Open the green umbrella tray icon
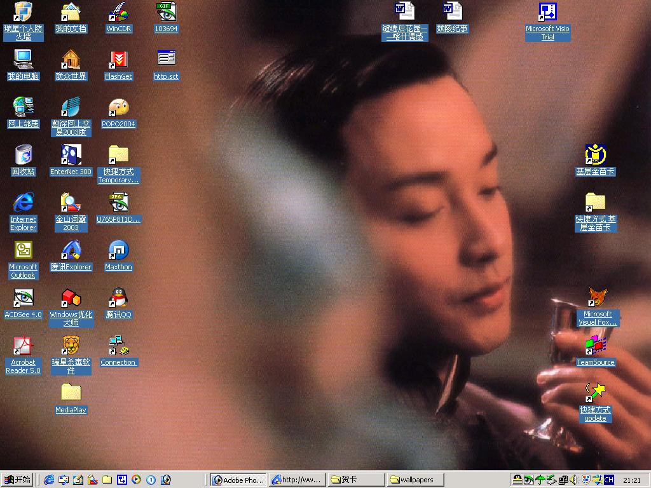 [x=540, y=480]
